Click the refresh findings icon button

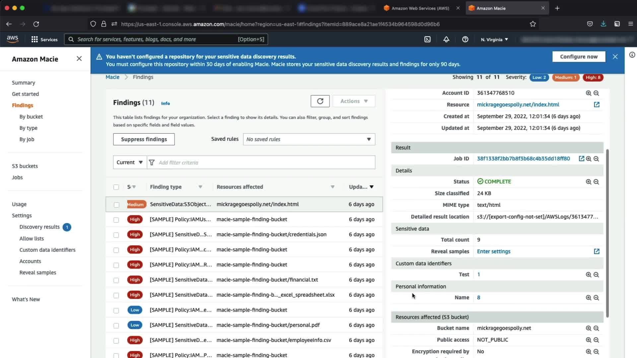click(320, 101)
